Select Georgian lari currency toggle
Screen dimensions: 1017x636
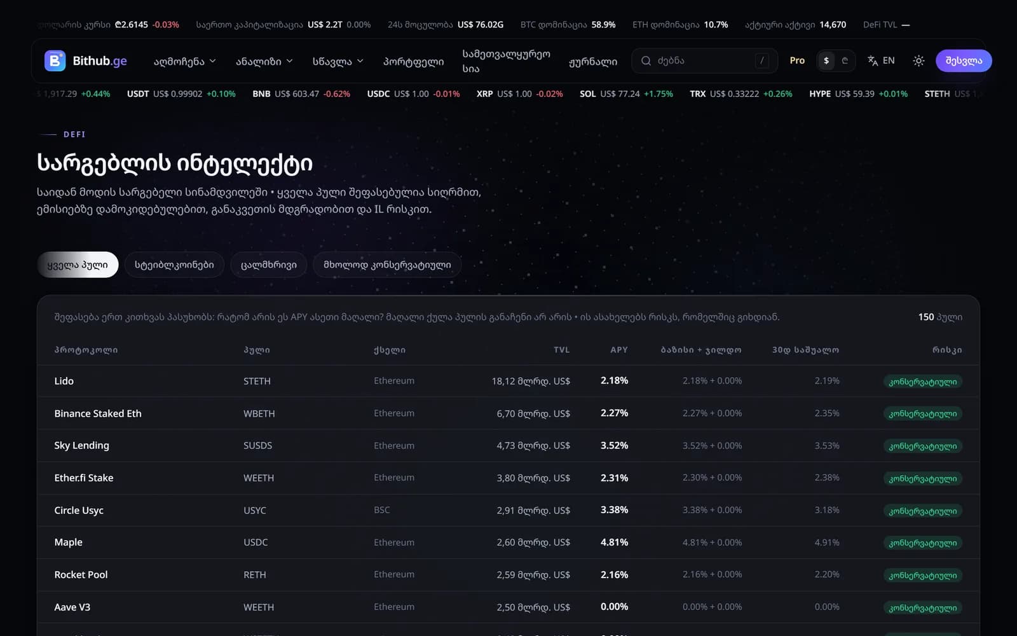pos(845,60)
